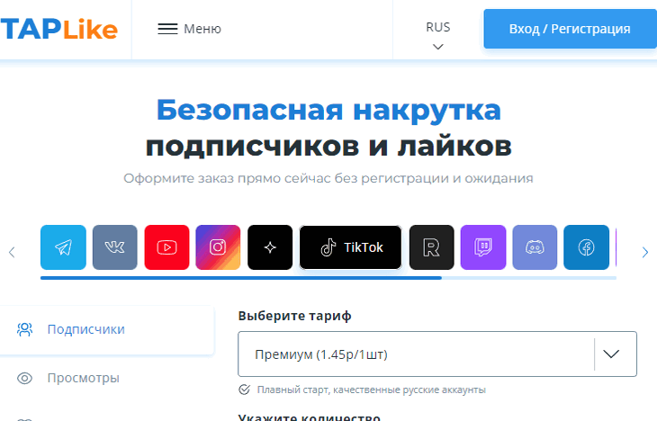This screenshot has width=657, height=421.
Task: Select the YouTube service icon
Action: (x=166, y=247)
